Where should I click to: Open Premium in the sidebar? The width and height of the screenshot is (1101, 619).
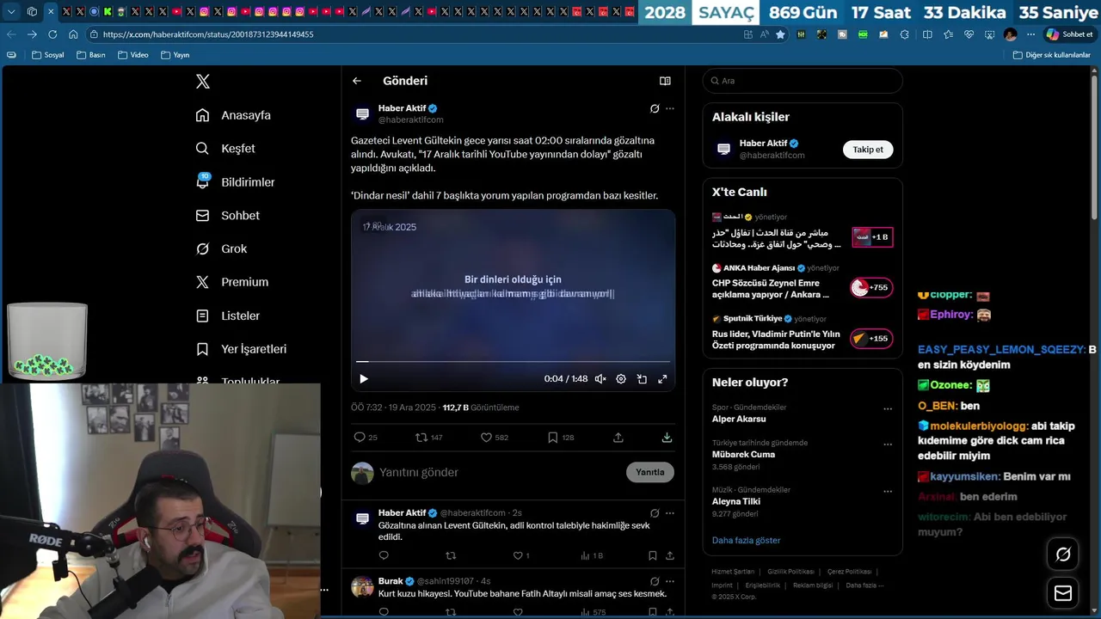tap(232, 282)
